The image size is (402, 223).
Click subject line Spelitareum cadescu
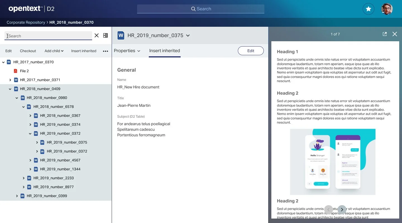point(136,129)
